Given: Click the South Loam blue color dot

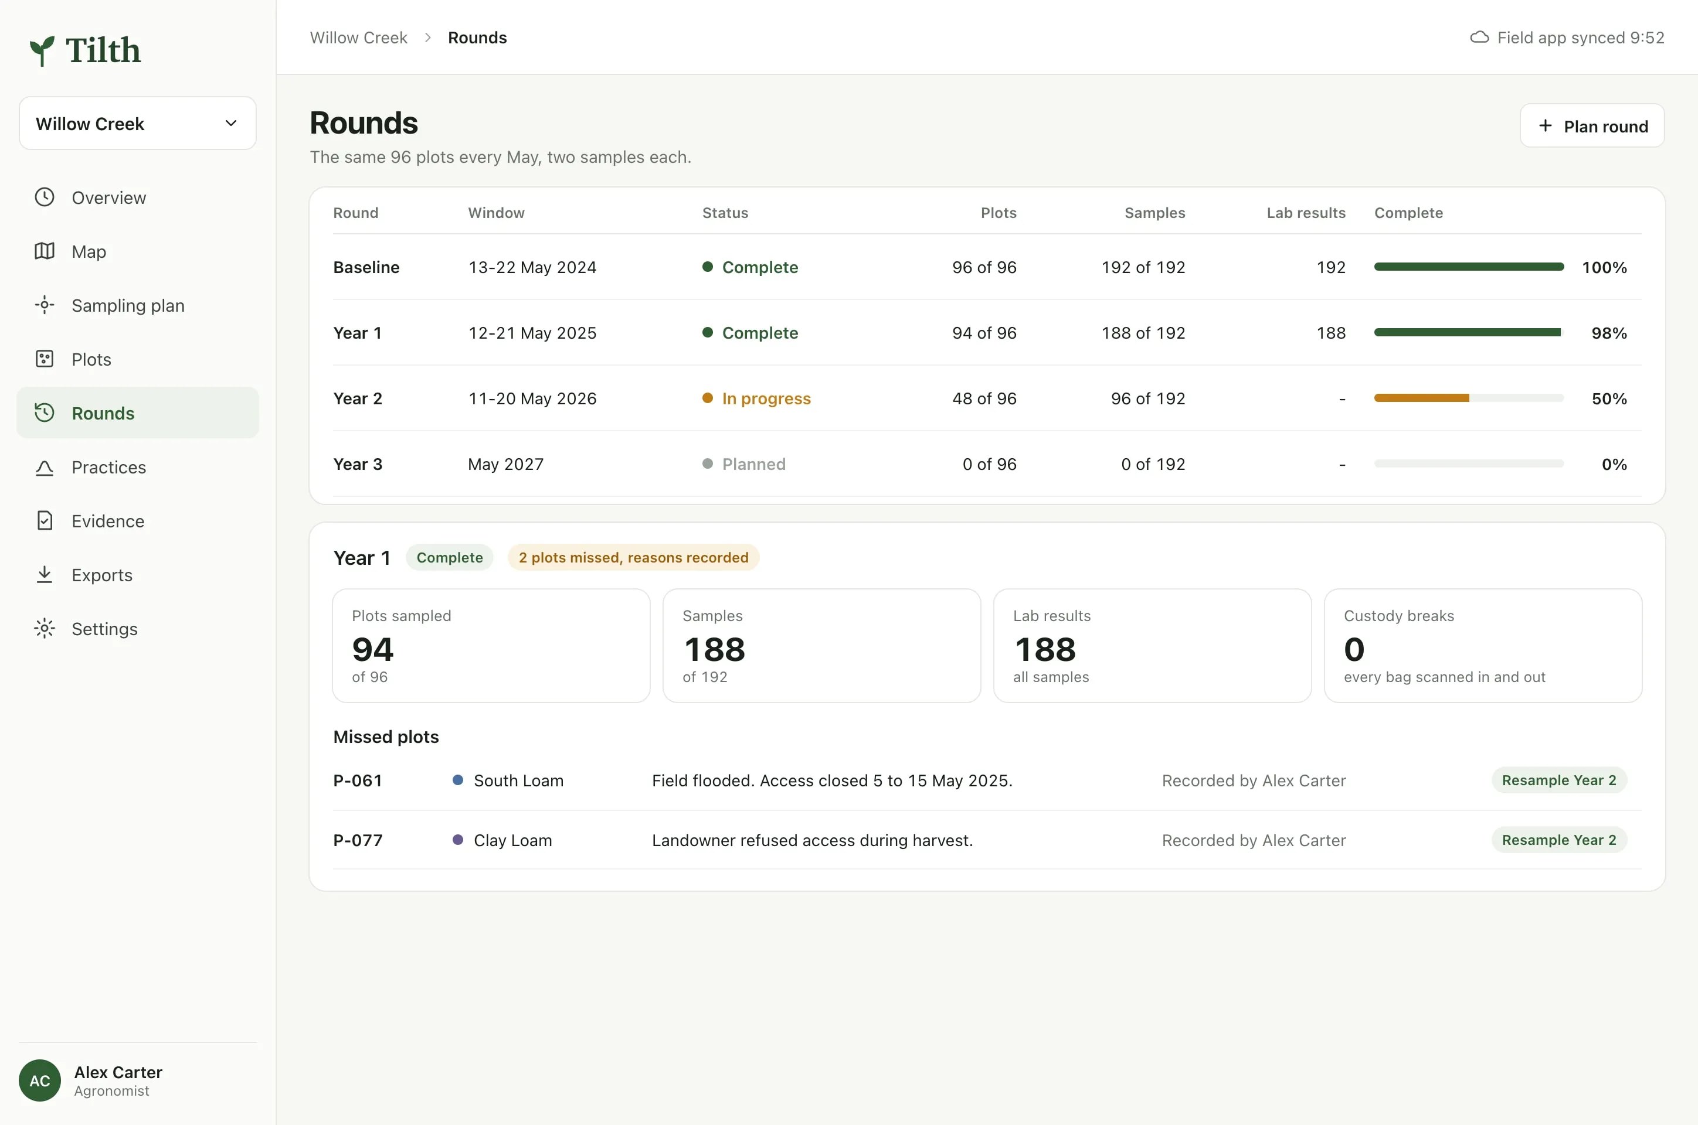Looking at the screenshot, I should point(457,780).
